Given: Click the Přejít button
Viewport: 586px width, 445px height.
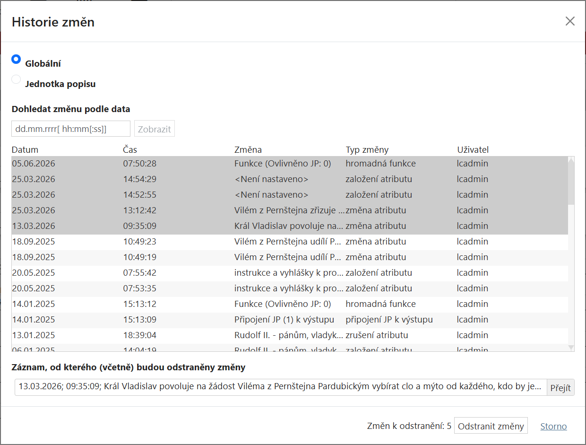Looking at the screenshot, I should point(560,387).
